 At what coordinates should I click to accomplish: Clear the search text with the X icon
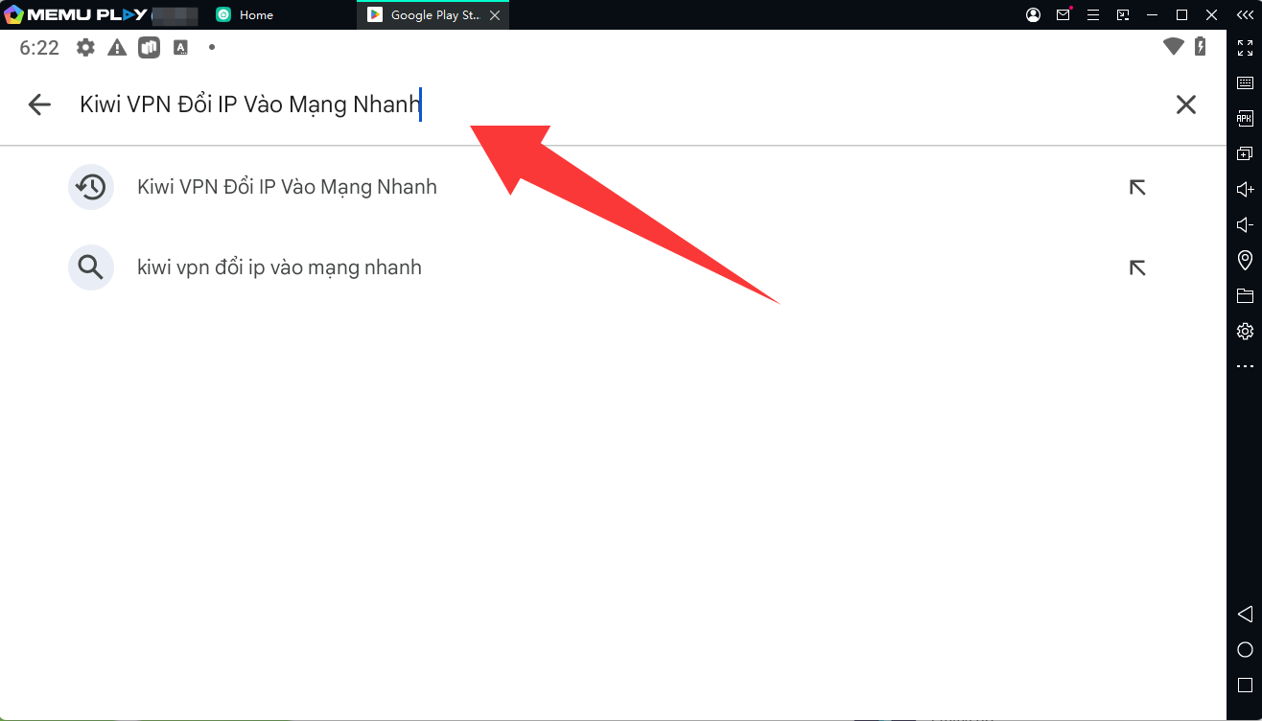point(1186,105)
